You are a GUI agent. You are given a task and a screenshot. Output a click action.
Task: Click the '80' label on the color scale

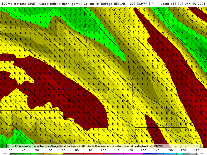[x=77, y=150]
